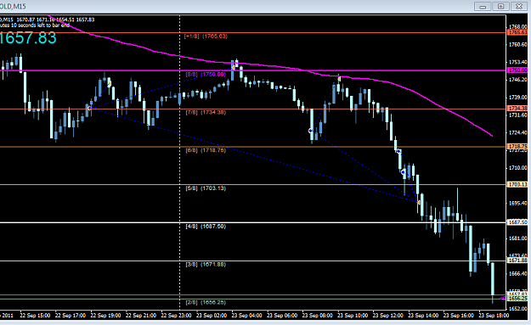Image resolution: width=531 pixels, height=325 pixels.
Task: Click the 23 Sep 16:00 time label
Action: tap(459, 315)
